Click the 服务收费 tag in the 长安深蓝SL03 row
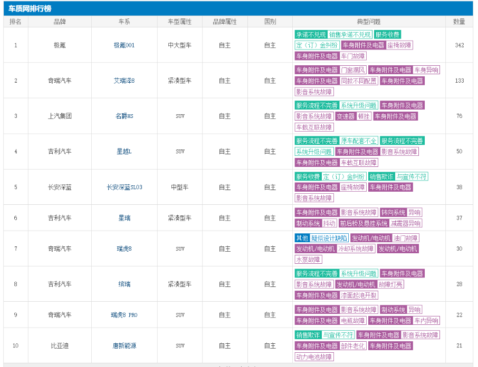478x367 pixels. [308, 176]
